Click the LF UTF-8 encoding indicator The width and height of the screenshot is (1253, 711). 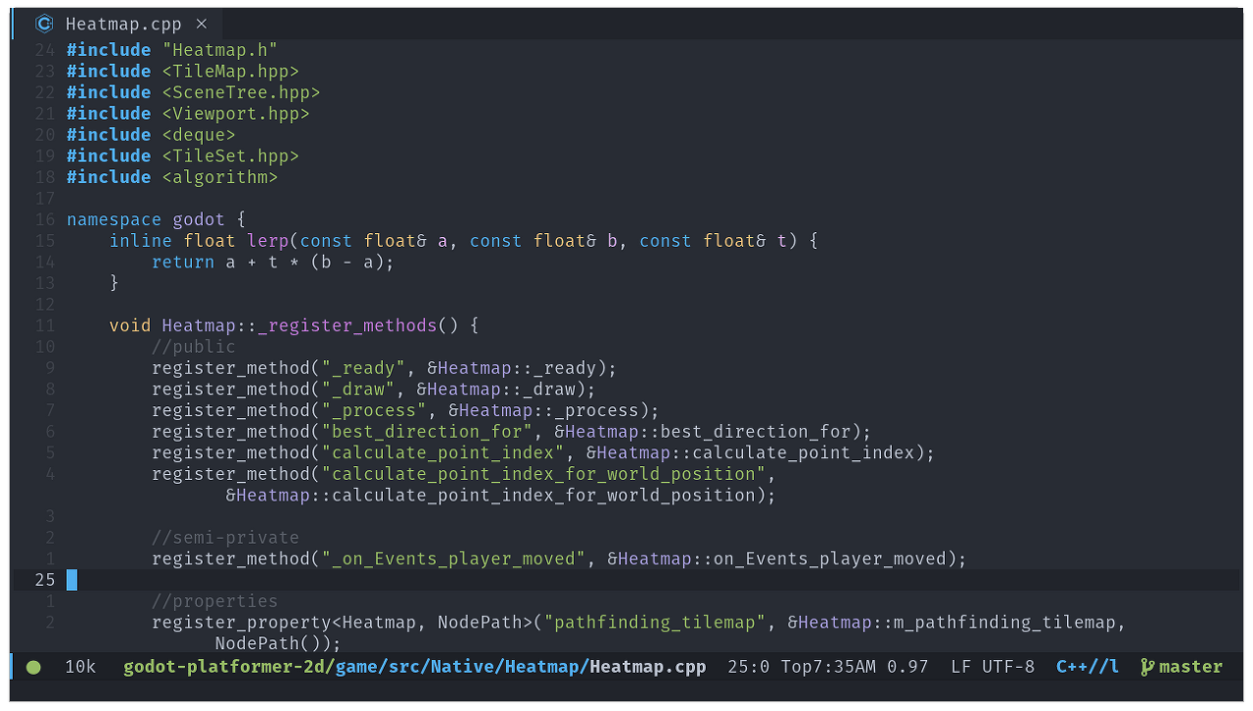pos(993,667)
